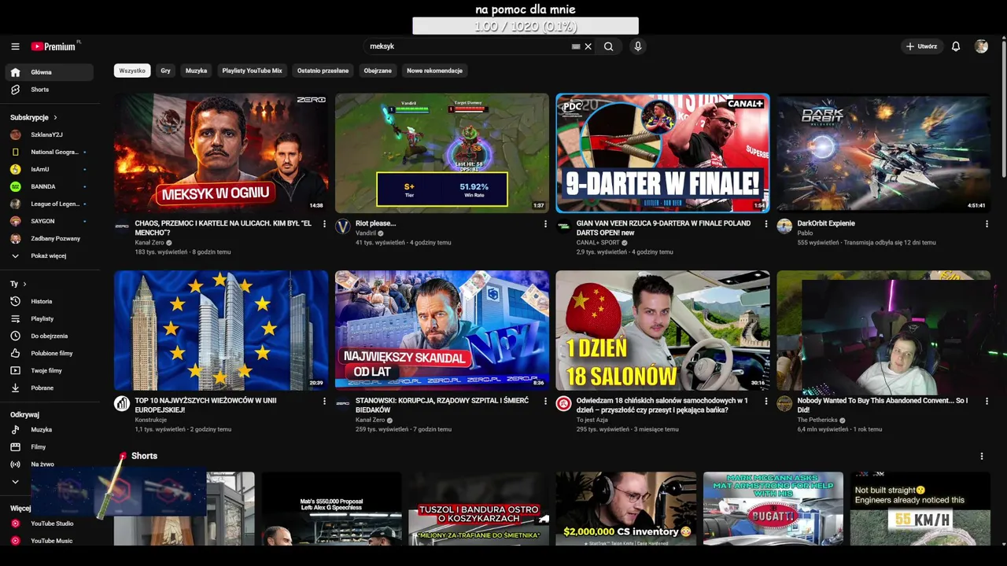The height and width of the screenshot is (566, 1007).
Task: Open CANAL+ SPORT channel link
Action: pos(598,243)
